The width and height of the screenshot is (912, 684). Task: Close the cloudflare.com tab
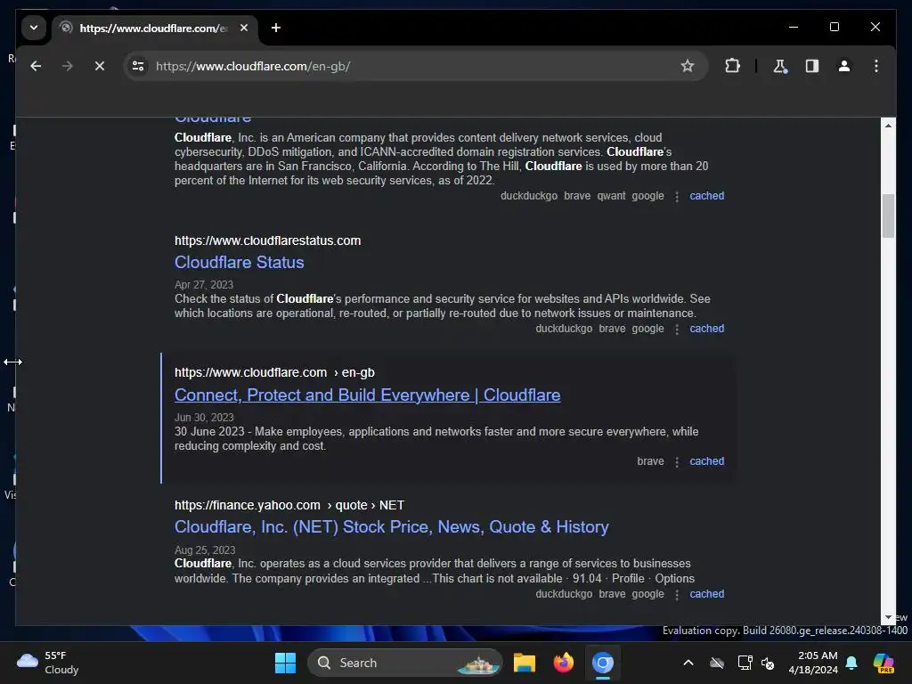point(244,28)
